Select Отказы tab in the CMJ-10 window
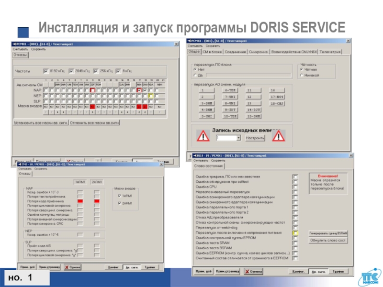The width and height of the screenshot is (383, 287). click(x=25, y=174)
